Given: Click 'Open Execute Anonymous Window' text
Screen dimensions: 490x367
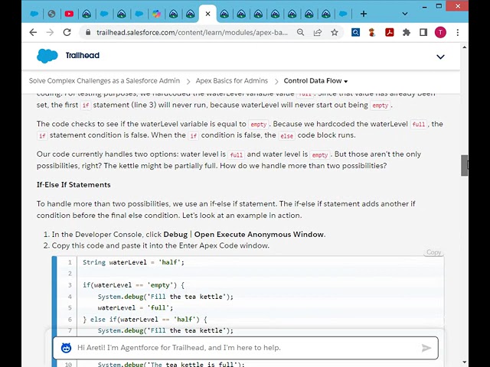Looking at the screenshot, I should 259,235.
